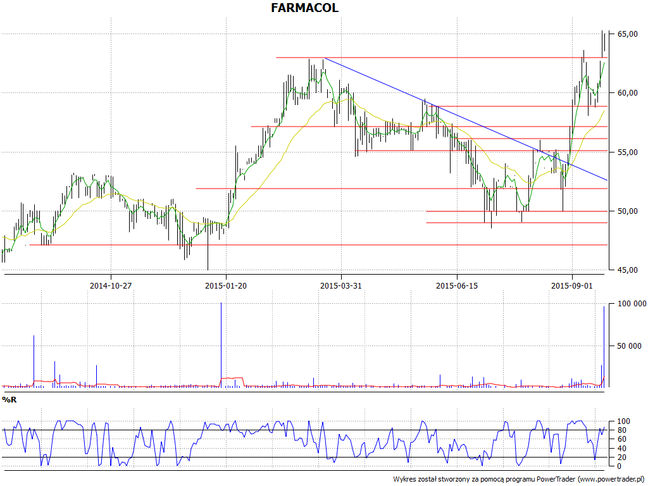Click the 20 level on %R axis

tap(621, 458)
